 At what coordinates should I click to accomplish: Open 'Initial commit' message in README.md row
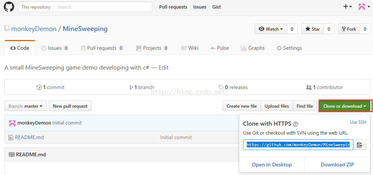click(x=176, y=137)
